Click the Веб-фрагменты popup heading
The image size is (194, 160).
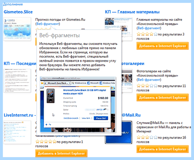(x=59, y=35)
